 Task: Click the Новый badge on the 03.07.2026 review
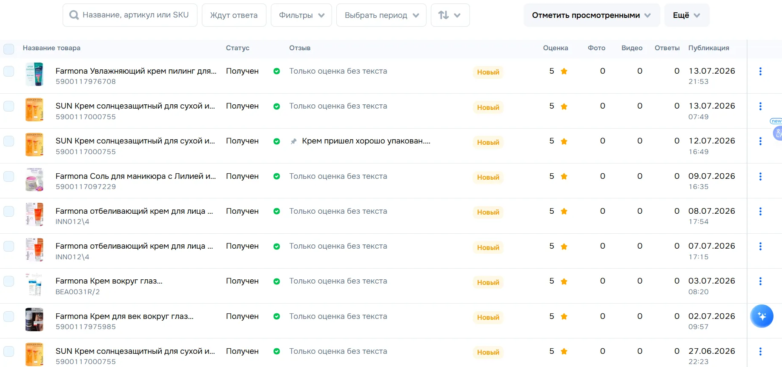488,282
